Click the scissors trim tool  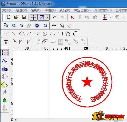point(6,42)
